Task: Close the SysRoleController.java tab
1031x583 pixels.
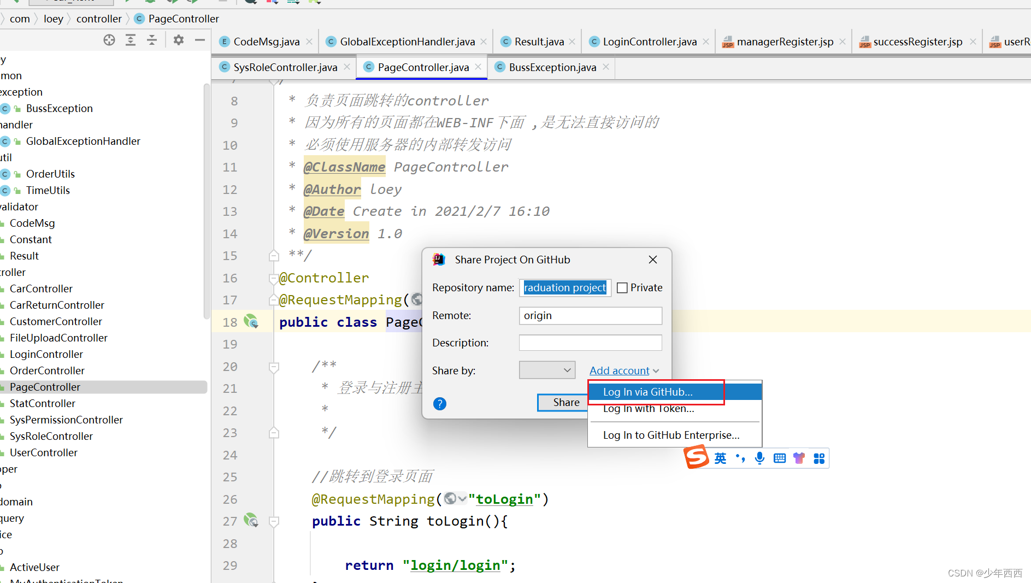Action: (347, 67)
